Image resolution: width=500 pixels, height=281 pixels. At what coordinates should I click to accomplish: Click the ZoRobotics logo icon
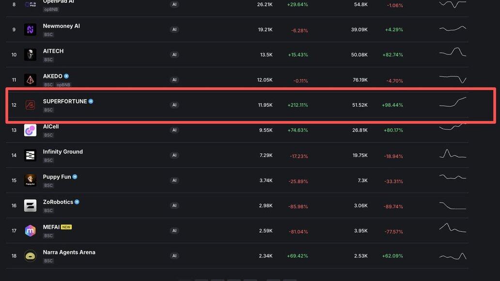tap(31, 206)
